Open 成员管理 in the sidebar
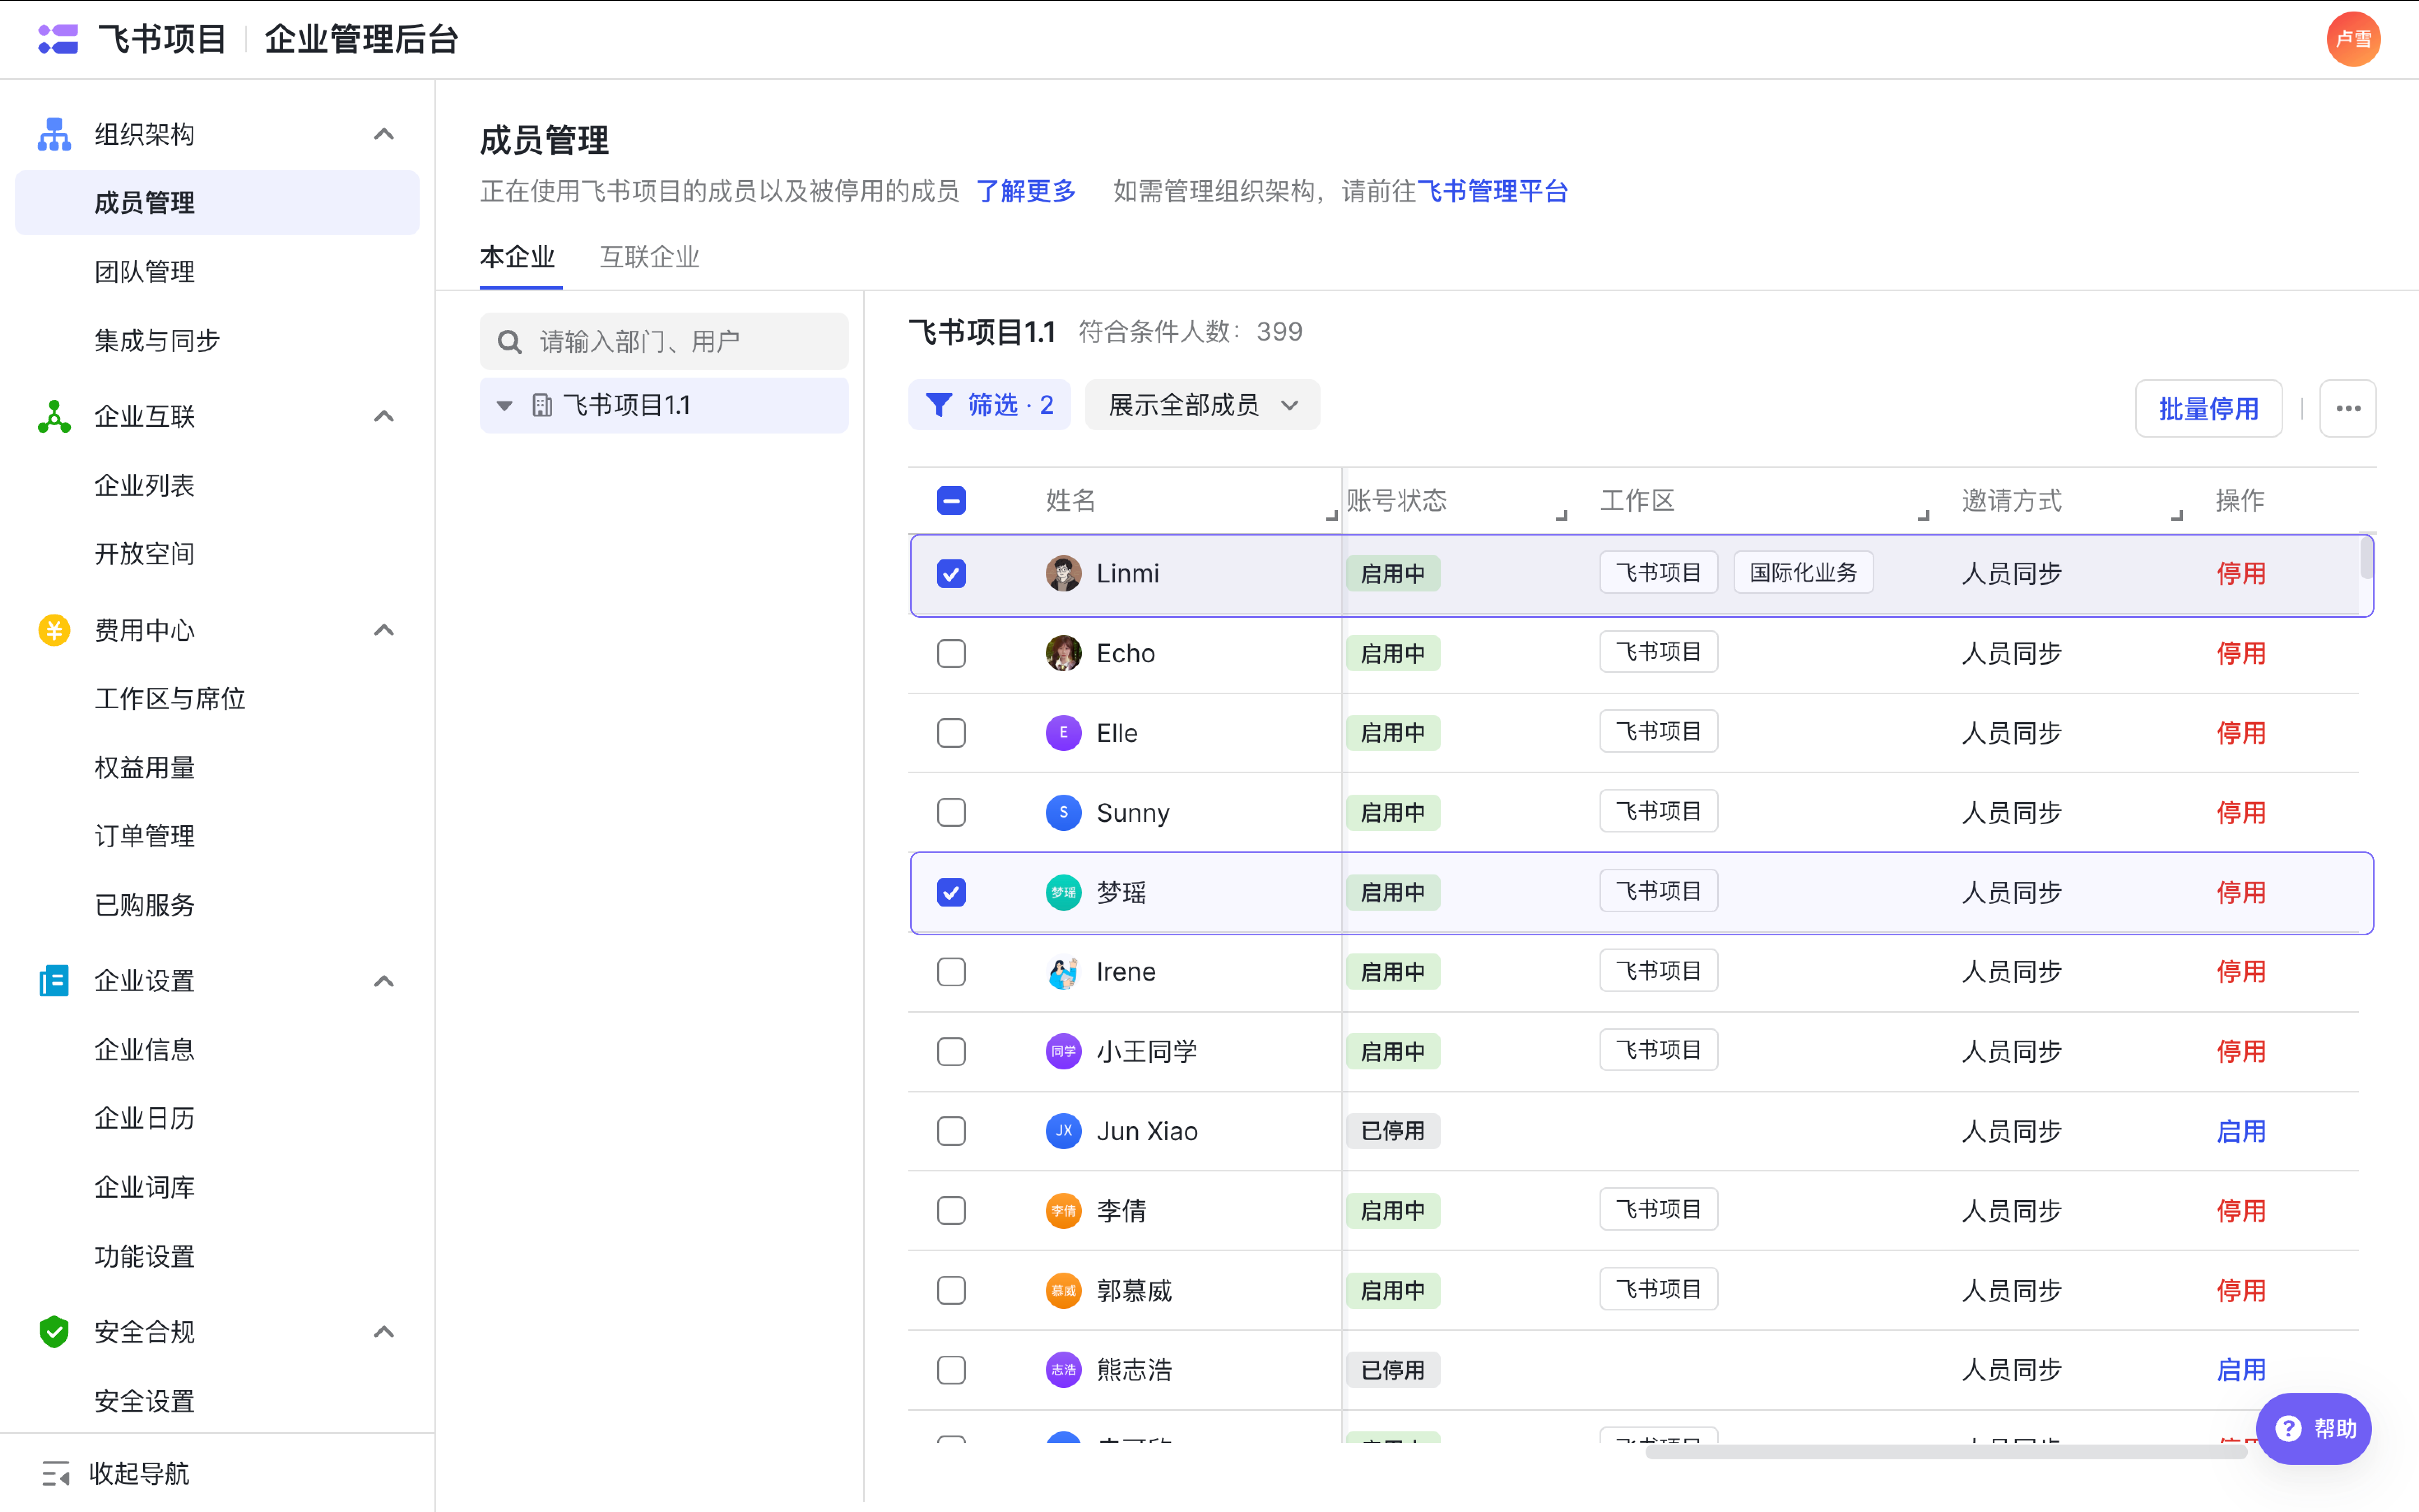This screenshot has width=2419, height=1512. (x=217, y=203)
